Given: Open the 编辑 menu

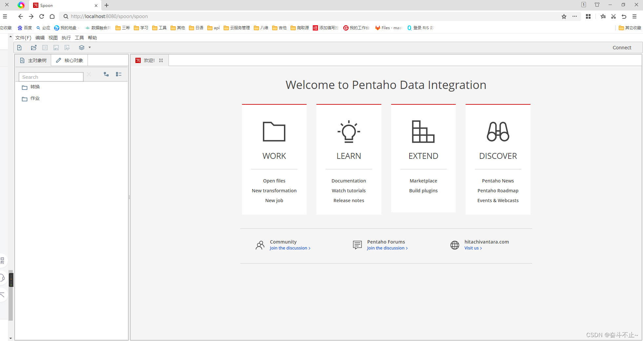Looking at the screenshot, I should [40, 38].
